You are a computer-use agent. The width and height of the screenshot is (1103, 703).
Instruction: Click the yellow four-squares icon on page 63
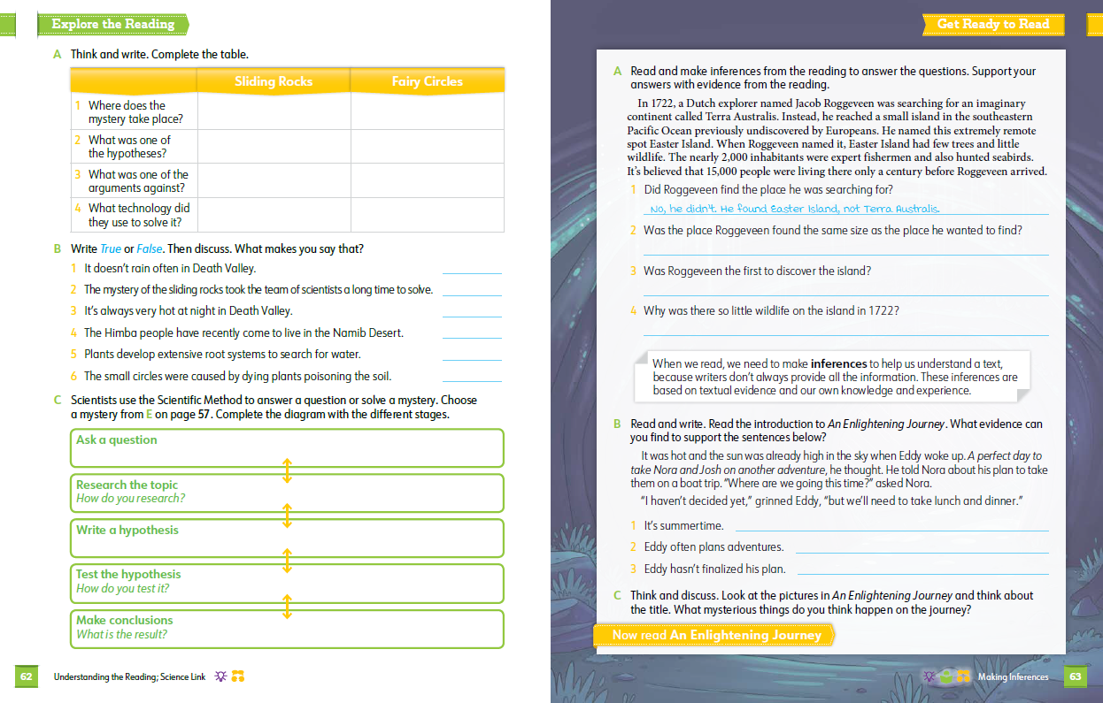click(x=963, y=676)
